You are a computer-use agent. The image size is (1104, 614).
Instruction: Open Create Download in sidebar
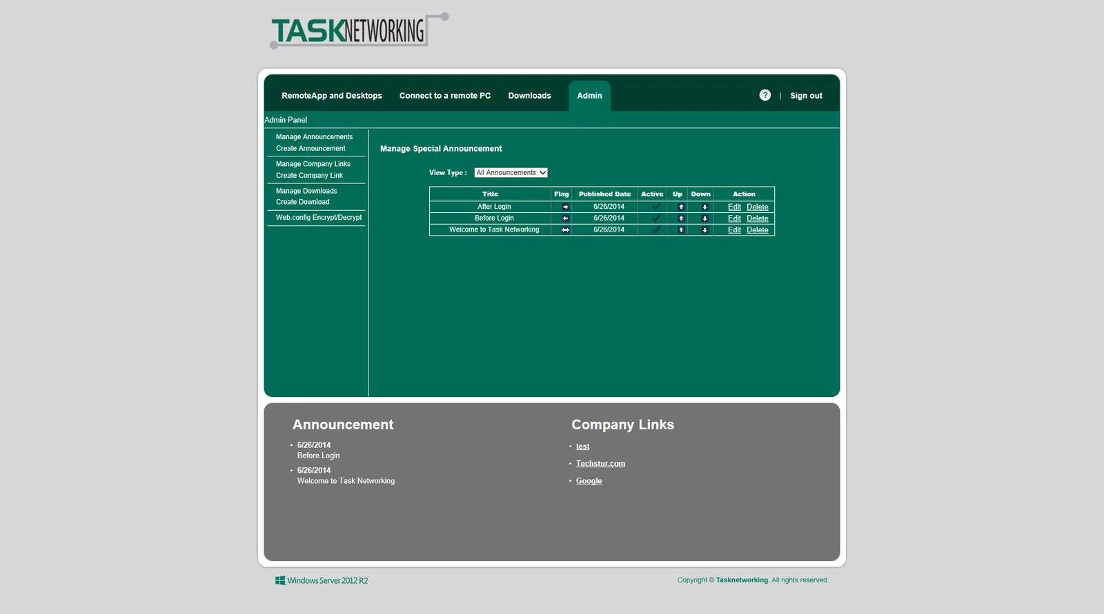click(303, 202)
